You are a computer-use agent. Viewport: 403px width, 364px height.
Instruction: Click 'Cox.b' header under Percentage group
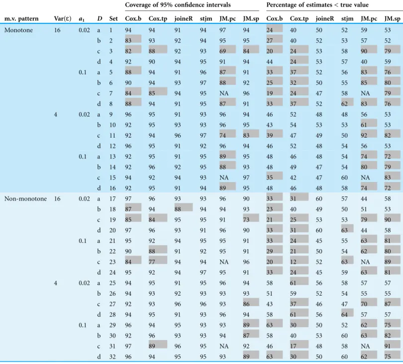[275, 19]
